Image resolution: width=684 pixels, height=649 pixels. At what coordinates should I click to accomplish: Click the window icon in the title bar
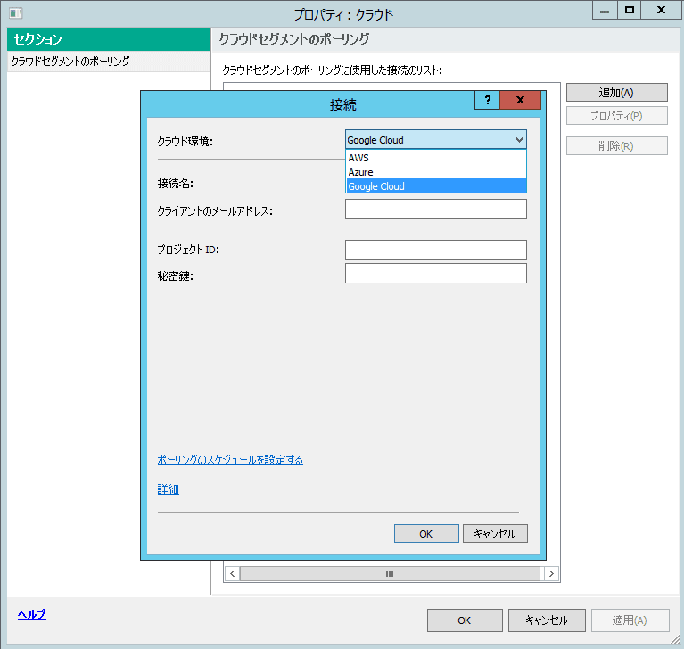(x=16, y=13)
